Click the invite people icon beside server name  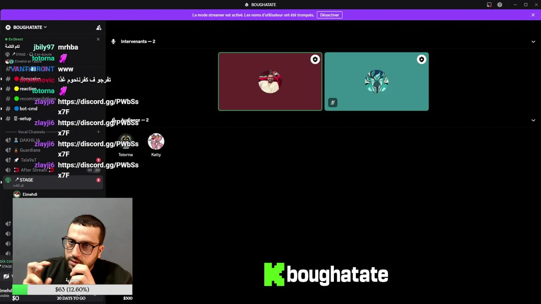98,27
